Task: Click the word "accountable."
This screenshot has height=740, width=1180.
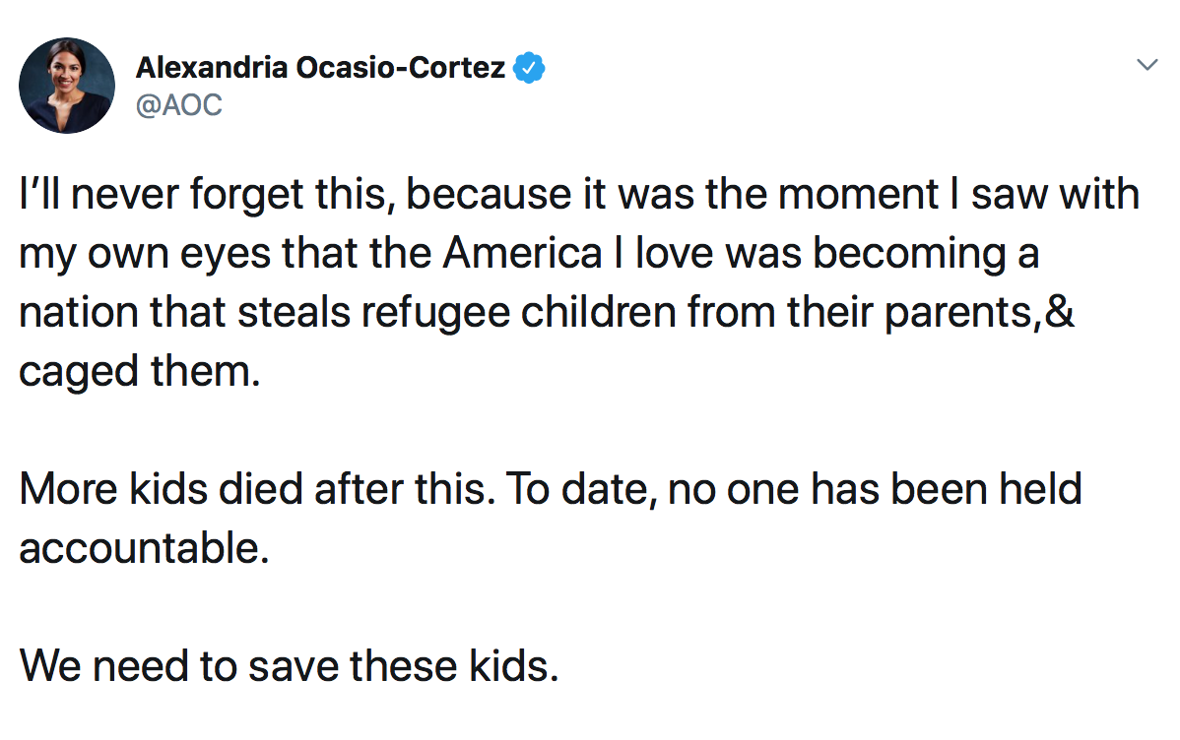Action: (144, 547)
